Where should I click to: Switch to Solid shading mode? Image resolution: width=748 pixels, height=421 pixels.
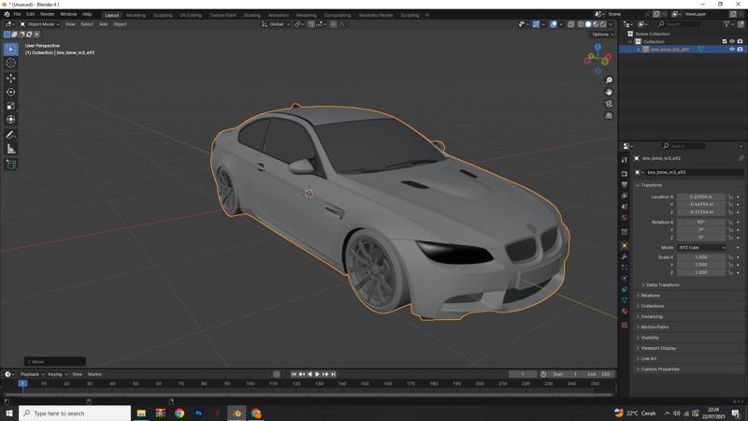pyautogui.click(x=588, y=24)
